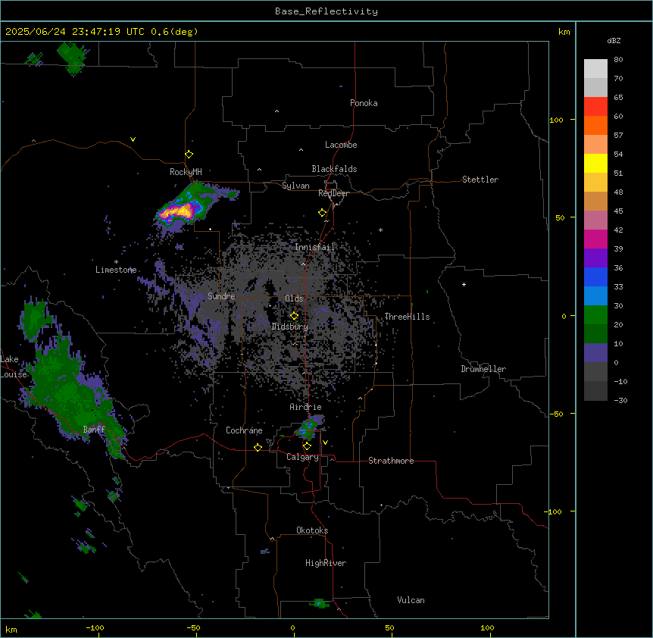Click the Ponoka city label
The height and width of the screenshot is (638, 653).
click(x=364, y=103)
